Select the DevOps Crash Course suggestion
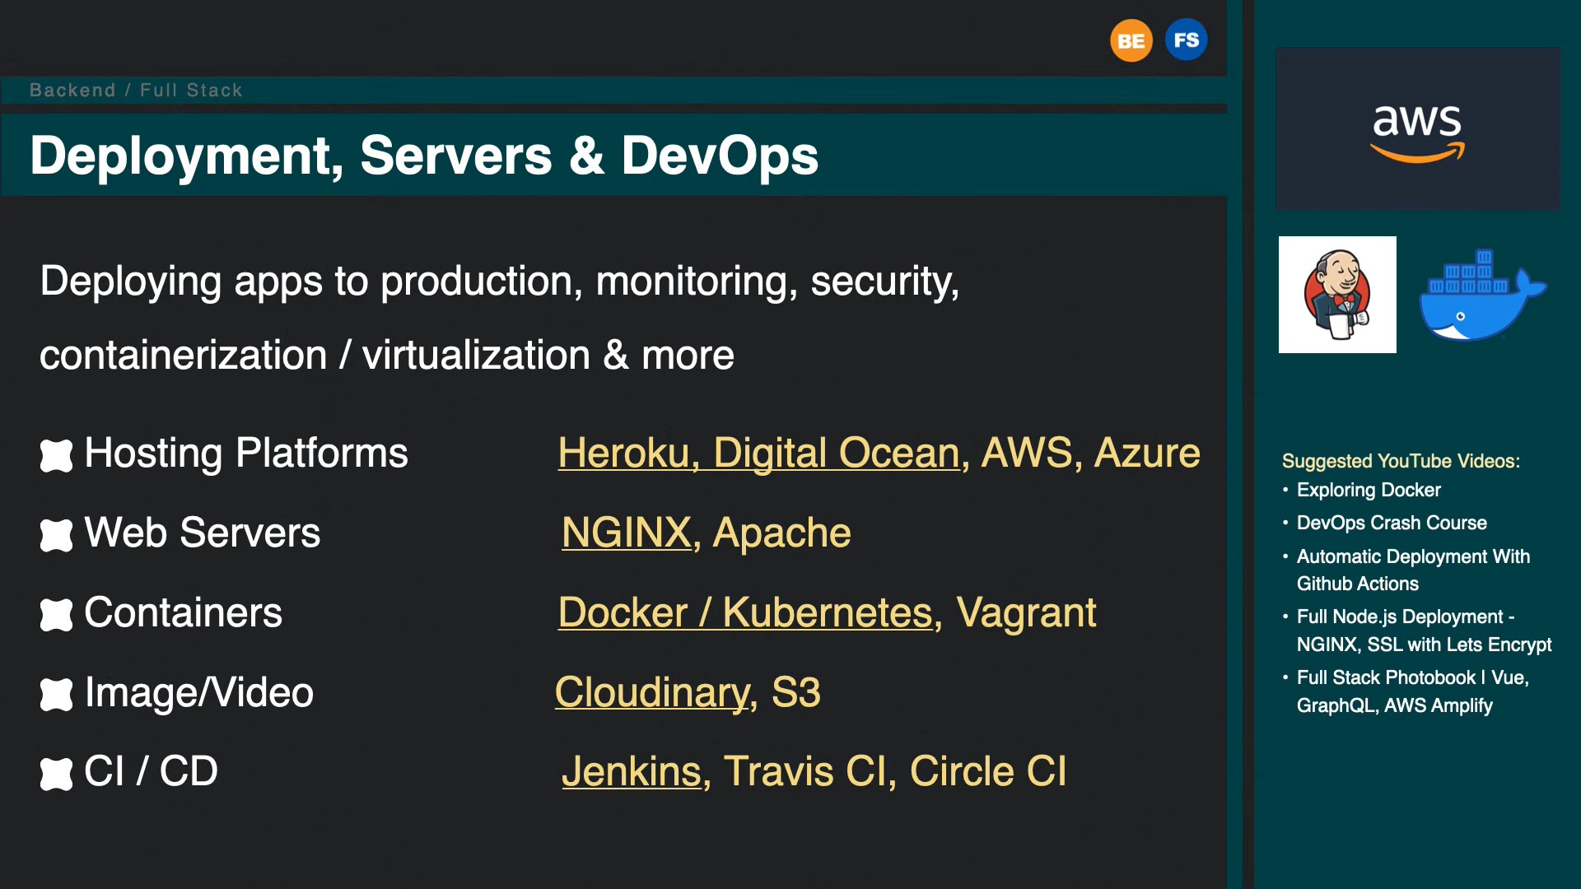 click(x=1392, y=523)
